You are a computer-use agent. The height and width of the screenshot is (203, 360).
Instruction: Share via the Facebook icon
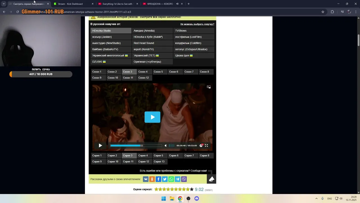tap(158, 179)
